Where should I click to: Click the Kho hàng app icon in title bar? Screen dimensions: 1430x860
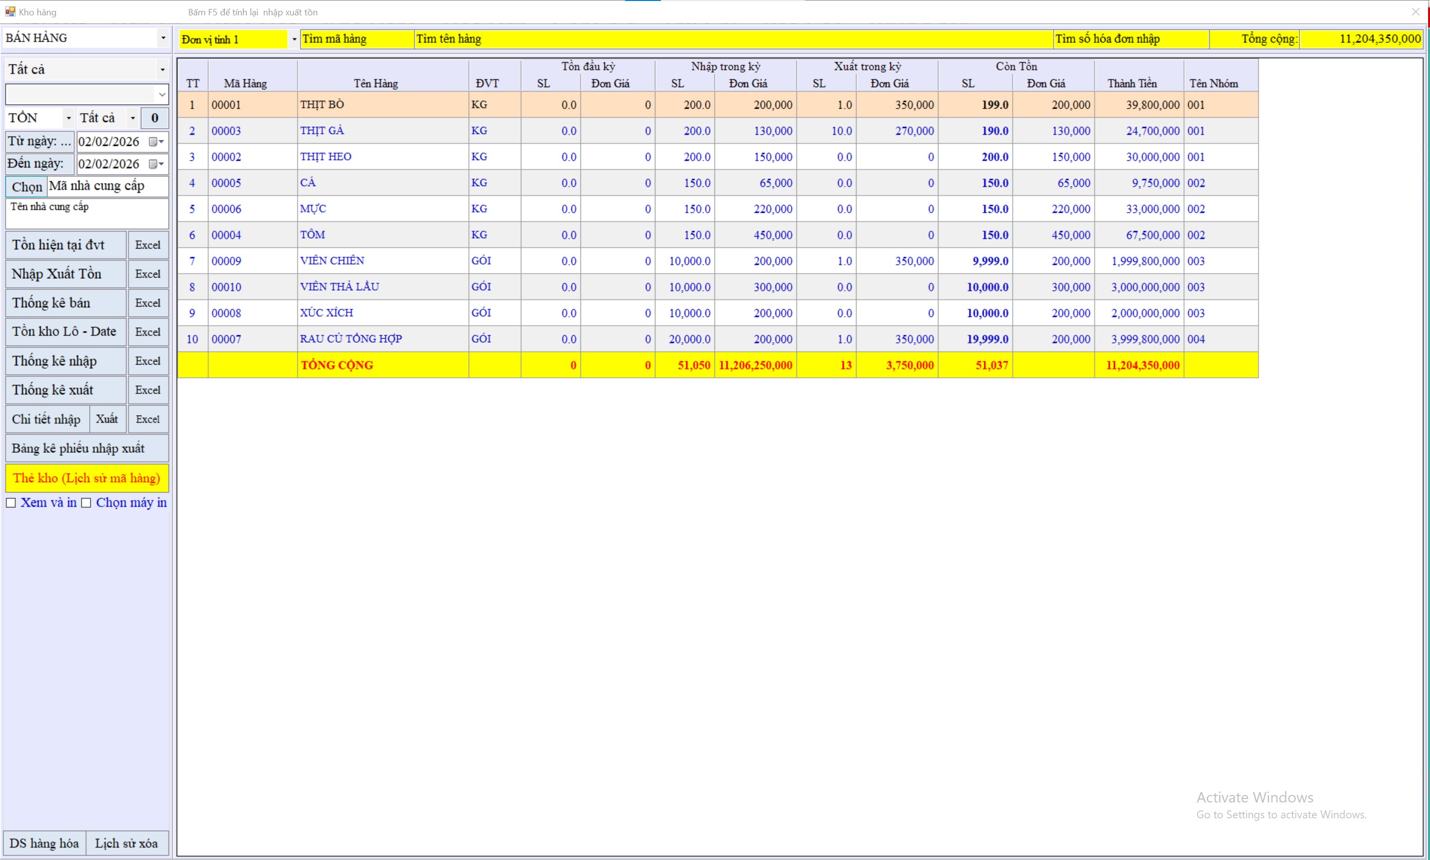[x=10, y=11]
